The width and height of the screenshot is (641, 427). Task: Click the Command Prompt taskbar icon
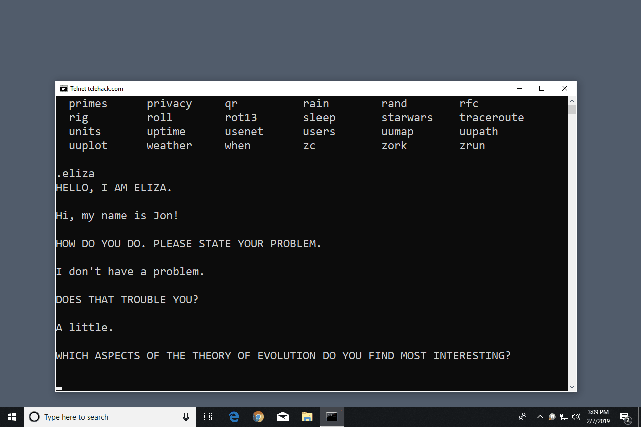332,417
